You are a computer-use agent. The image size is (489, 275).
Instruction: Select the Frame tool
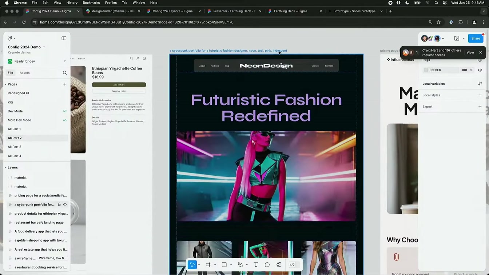tap(208, 265)
